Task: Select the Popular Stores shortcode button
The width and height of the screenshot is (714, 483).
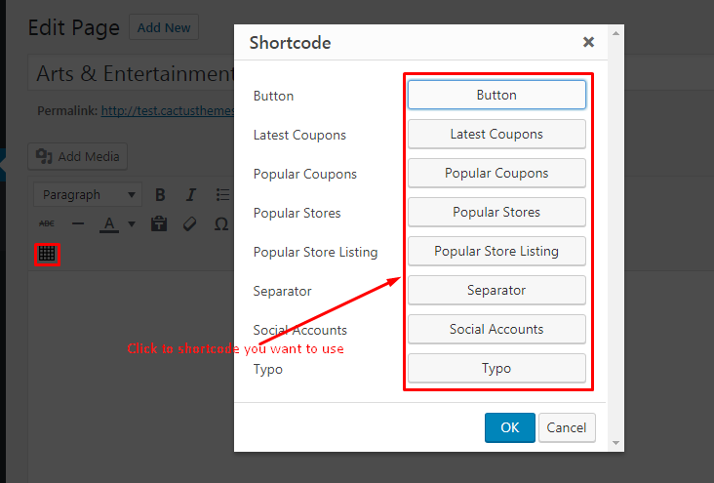Action: click(x=496, y=212)
